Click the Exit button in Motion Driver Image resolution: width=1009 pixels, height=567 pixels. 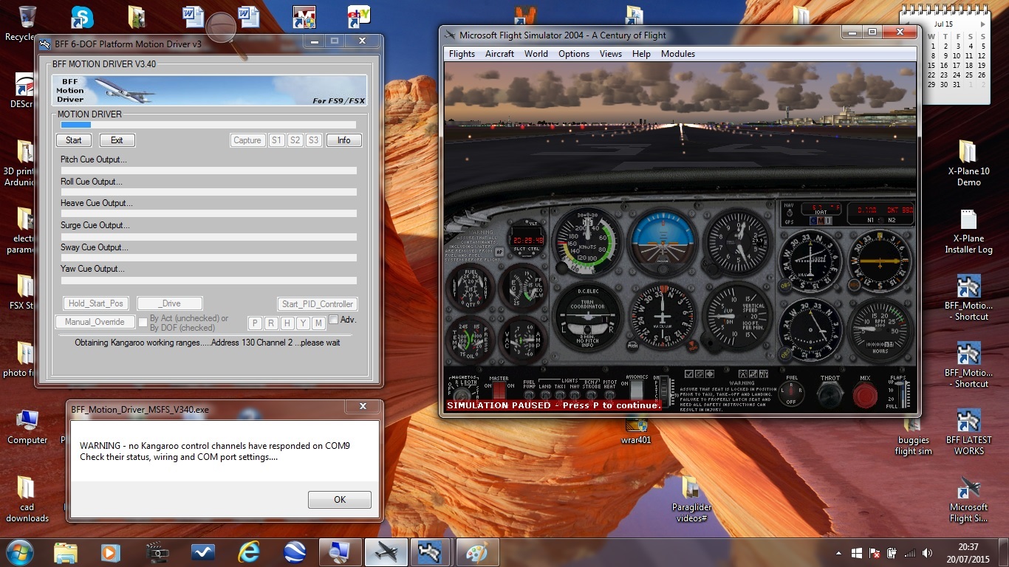(117, 140)
